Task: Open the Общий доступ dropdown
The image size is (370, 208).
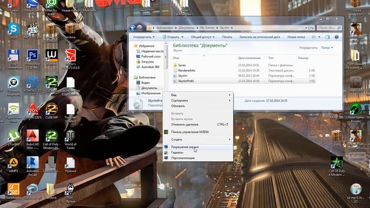Action: 203,37
